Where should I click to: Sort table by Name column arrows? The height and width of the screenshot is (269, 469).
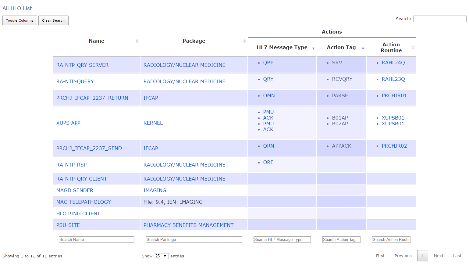(x=137, y=41)
